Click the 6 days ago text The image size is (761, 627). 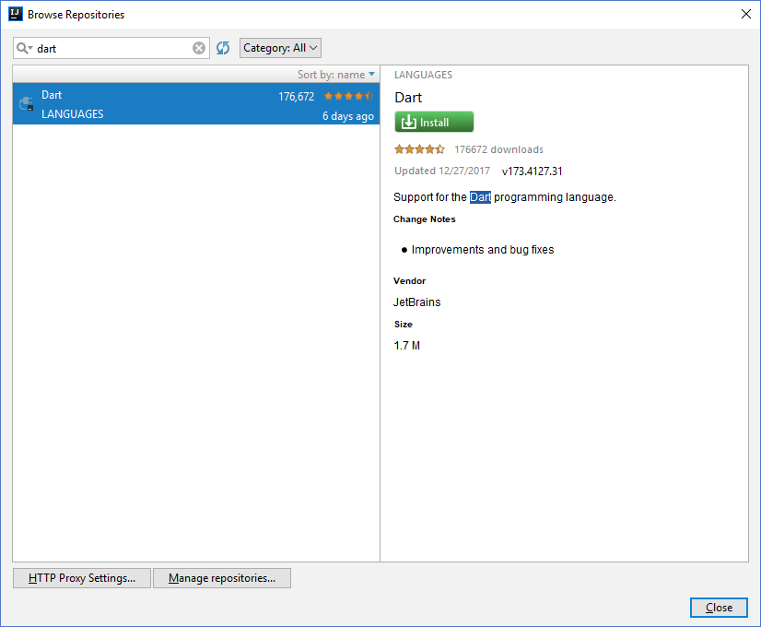[348, 116]
